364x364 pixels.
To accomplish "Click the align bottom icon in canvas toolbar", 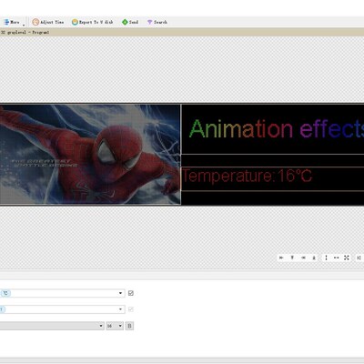I will (314, 258).
